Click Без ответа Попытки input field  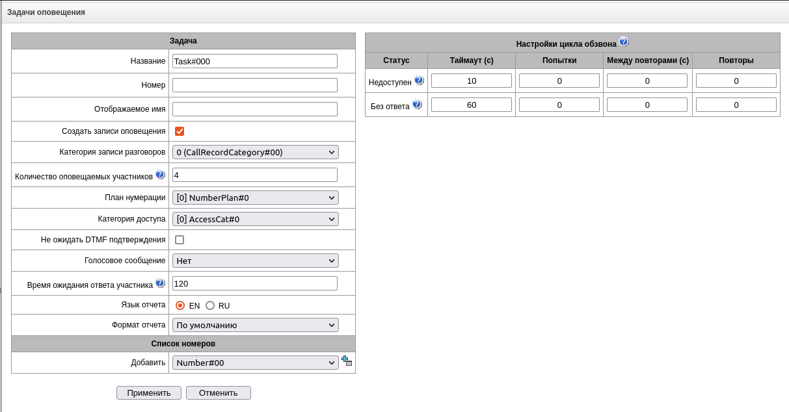pos(559,105)
